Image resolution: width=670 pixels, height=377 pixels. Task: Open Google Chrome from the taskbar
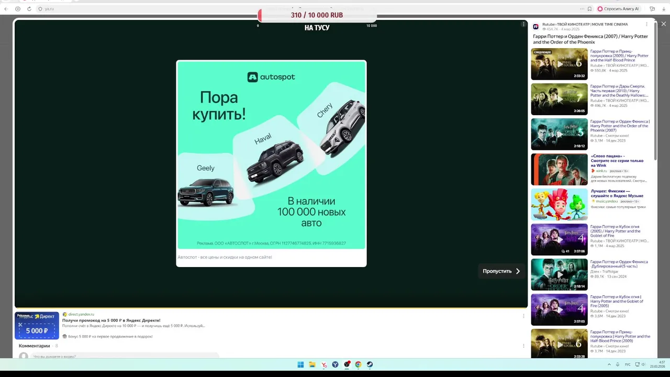(358, 364)
